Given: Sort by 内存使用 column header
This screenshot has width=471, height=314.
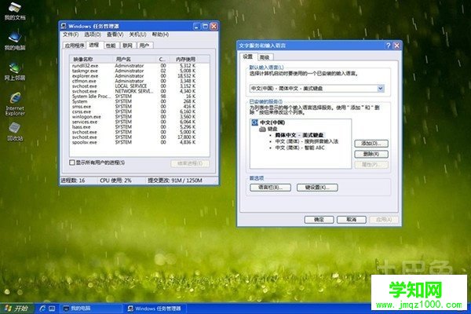Looking at the screenshot, I should tap(185, 59).
